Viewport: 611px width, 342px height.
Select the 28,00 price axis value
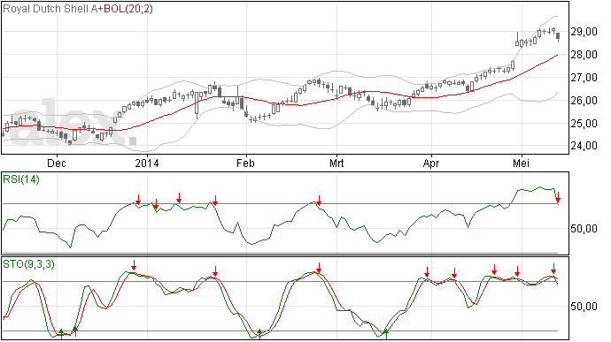[584, 55]
